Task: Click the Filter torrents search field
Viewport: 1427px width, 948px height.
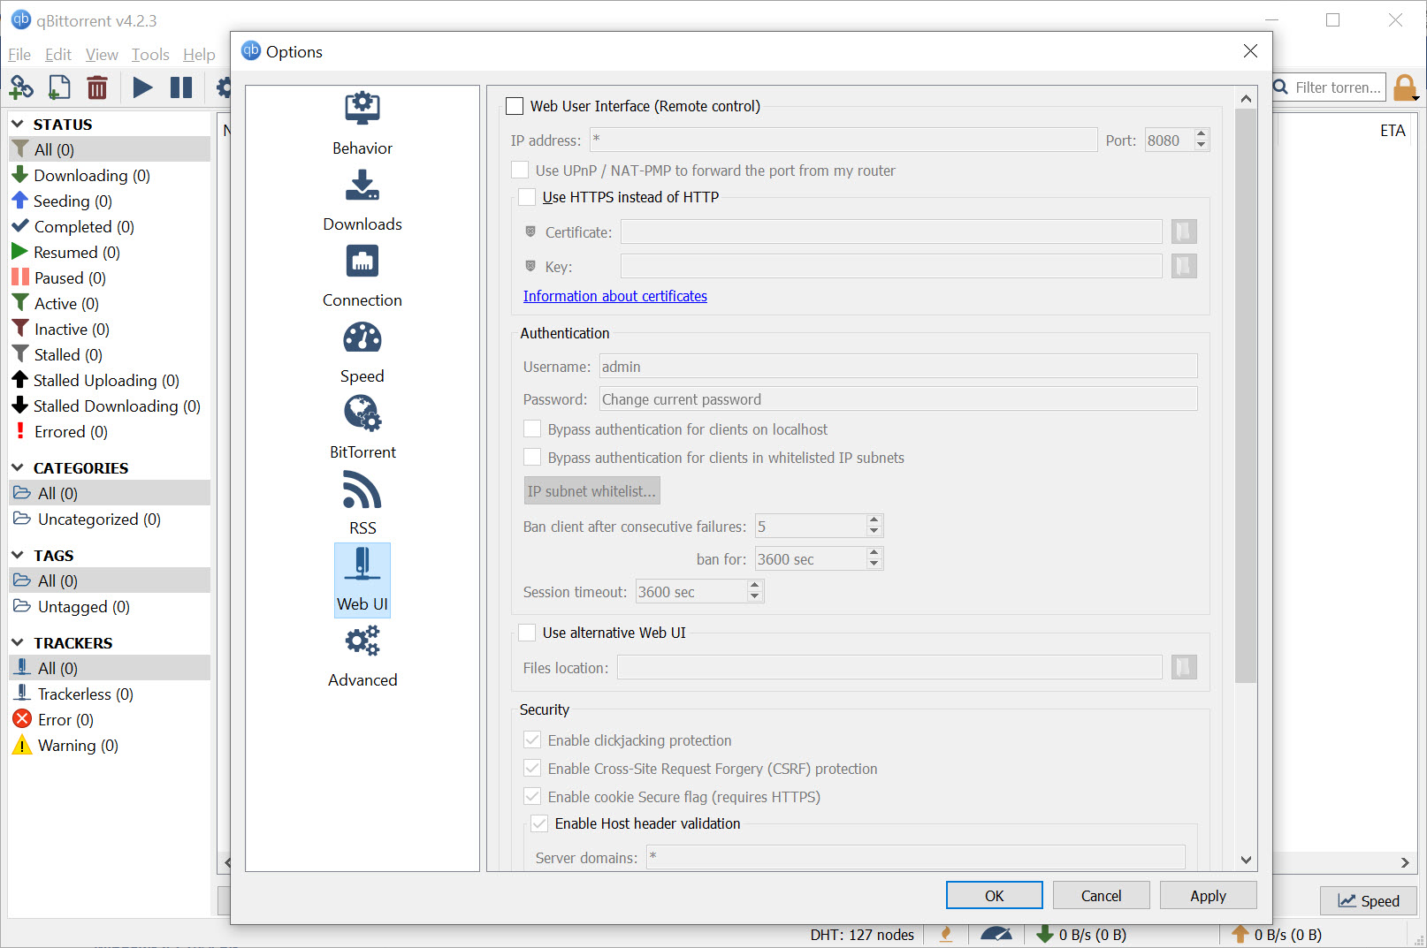Action: 1338,87
